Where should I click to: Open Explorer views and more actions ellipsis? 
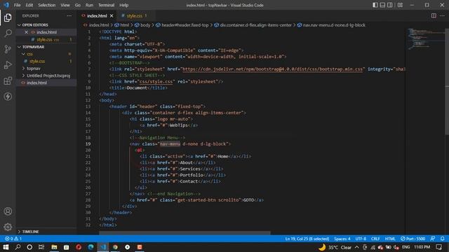(69, 15)
